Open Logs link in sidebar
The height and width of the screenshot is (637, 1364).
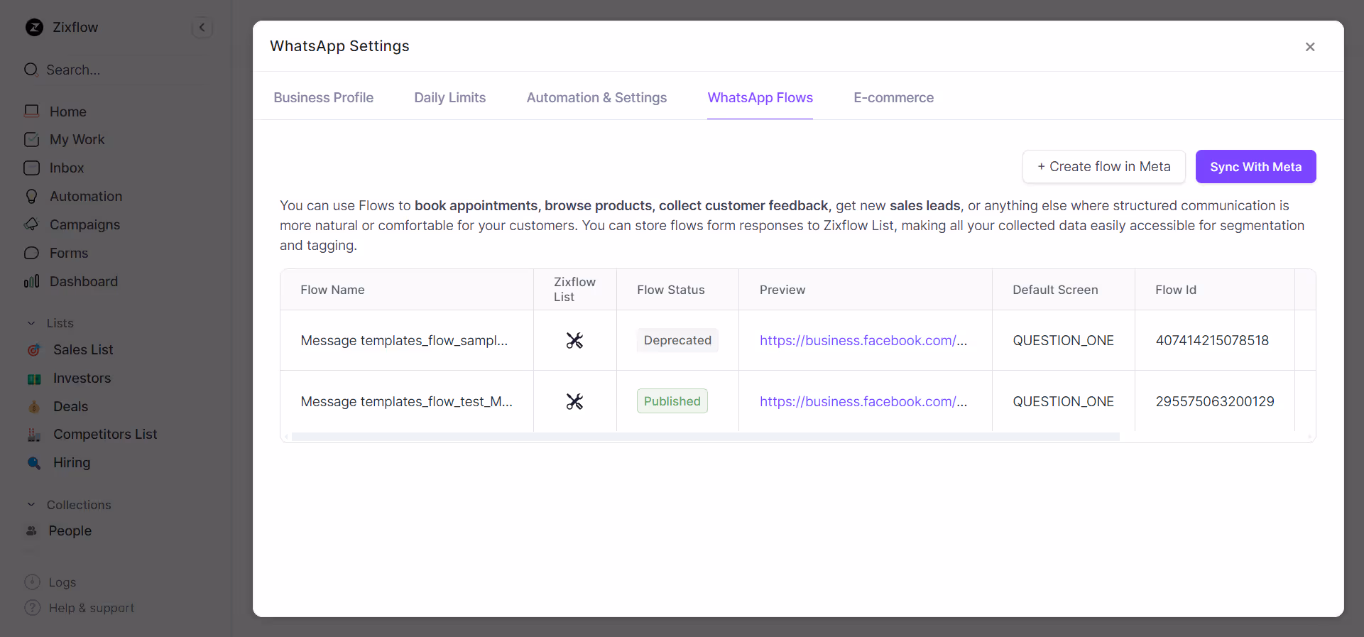click(62, 582)
